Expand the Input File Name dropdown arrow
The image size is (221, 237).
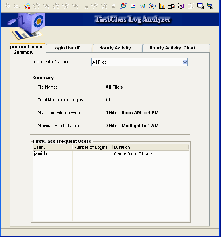click(x=185, y=62)
